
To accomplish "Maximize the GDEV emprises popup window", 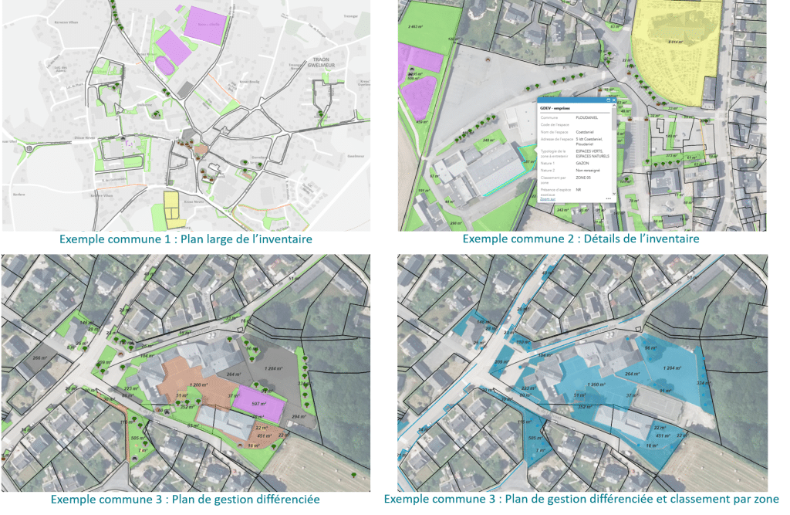I will click(608, 100).
